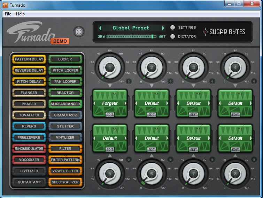
Task: Toggle the small LED button beside knob 3
Action: point(212,81)
